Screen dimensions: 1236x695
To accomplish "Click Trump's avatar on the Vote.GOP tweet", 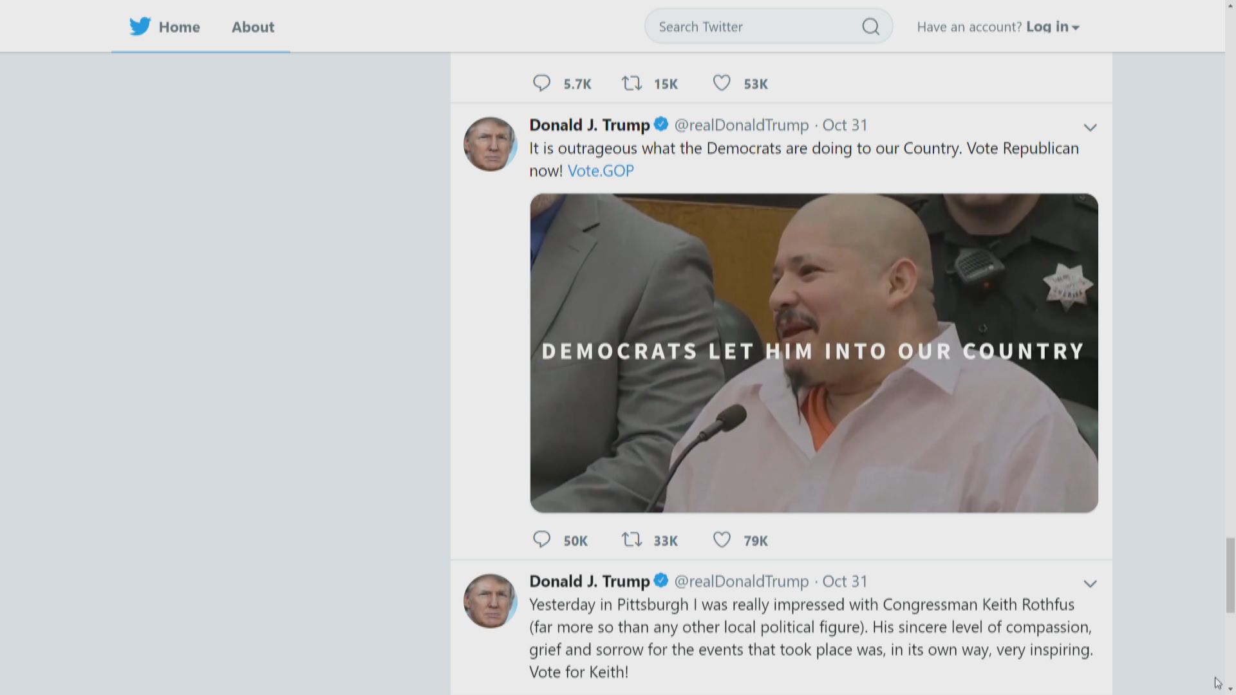I will point(491,144).
